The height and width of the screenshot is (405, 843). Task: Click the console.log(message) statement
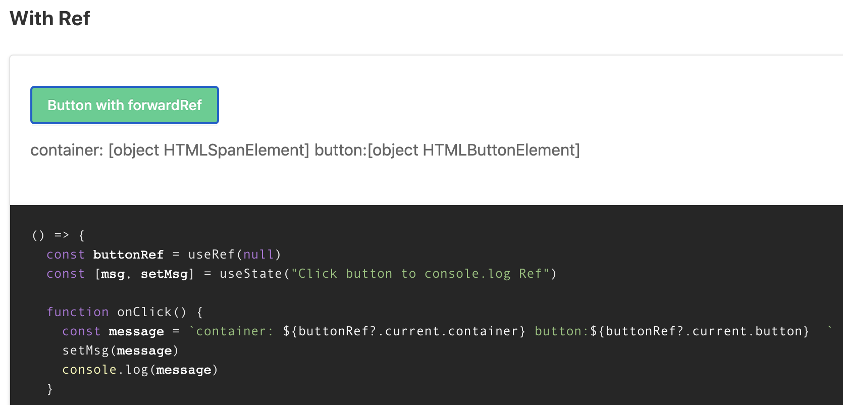(x=139, y=369)
